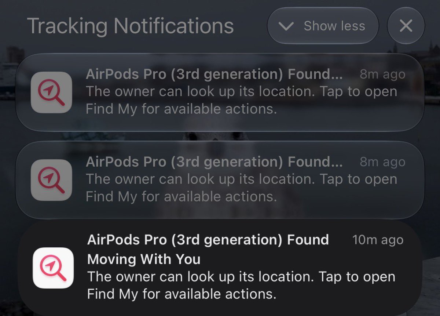Open the middle AirPods Pro Found notification title
The width and height of the screenshot is (440, 316).
coord(214,162)
